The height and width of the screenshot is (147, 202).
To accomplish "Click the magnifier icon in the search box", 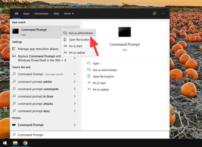I will (x=14, y=135).
